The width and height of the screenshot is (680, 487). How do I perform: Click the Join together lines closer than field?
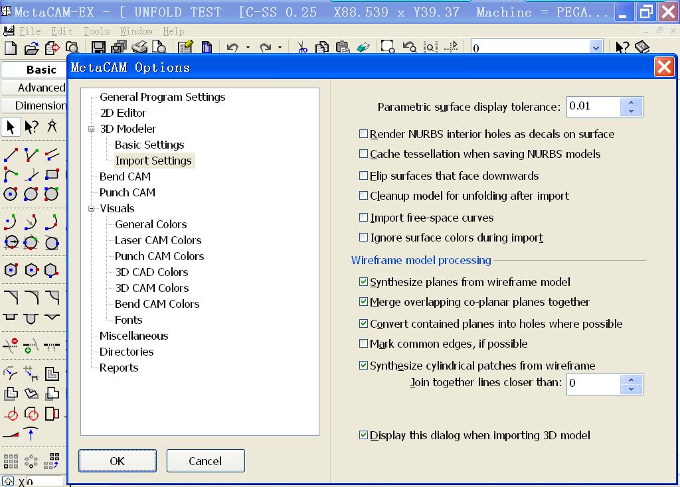(x=593, y=384)
